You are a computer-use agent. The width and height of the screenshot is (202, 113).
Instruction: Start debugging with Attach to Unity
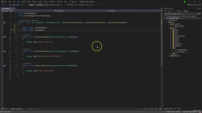[55, 5]
